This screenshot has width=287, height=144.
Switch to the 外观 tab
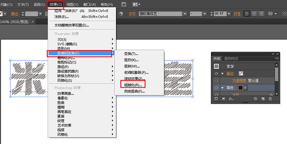coord(217,59)
